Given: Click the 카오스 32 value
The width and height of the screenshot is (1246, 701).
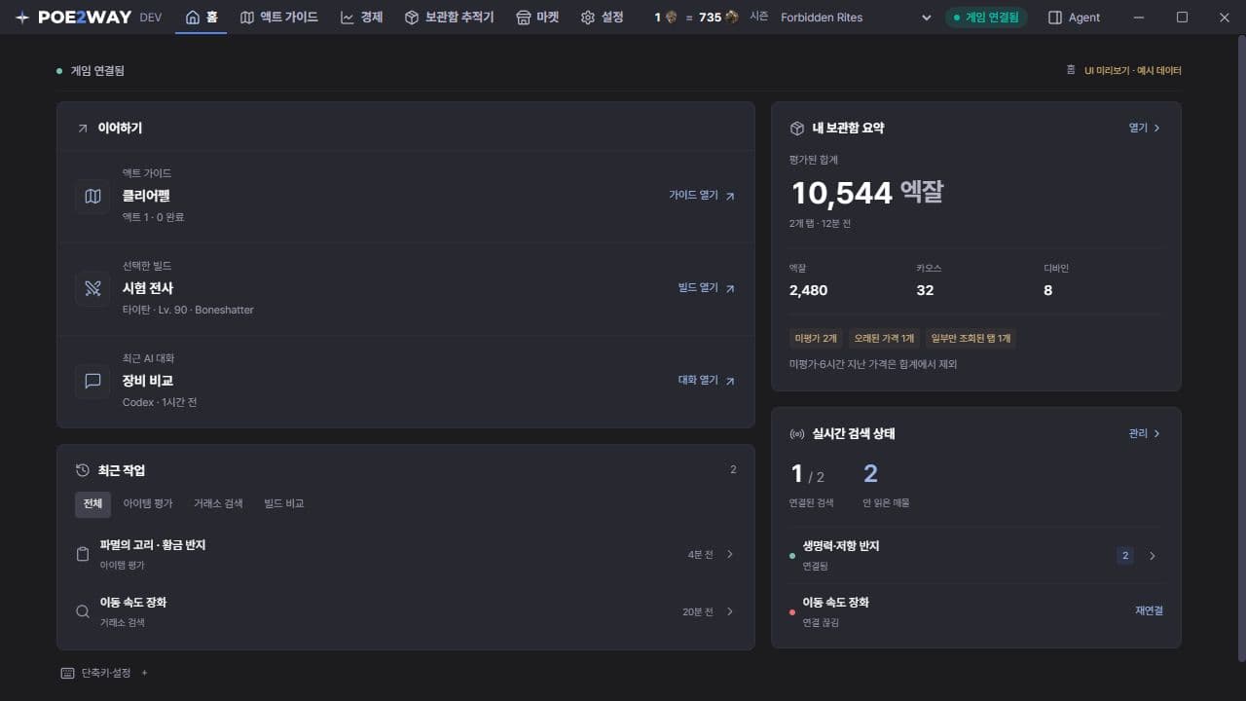Looking at the screenshot, I should click(x=925, y=290).
